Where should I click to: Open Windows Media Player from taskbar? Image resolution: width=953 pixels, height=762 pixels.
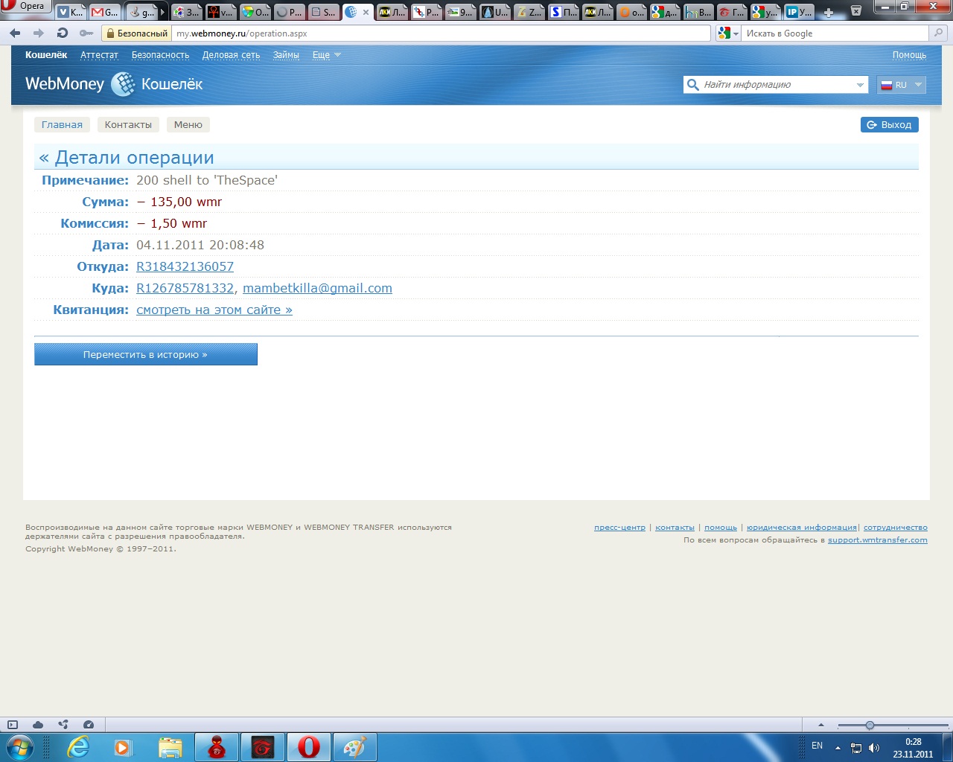(x=123, y=747)
